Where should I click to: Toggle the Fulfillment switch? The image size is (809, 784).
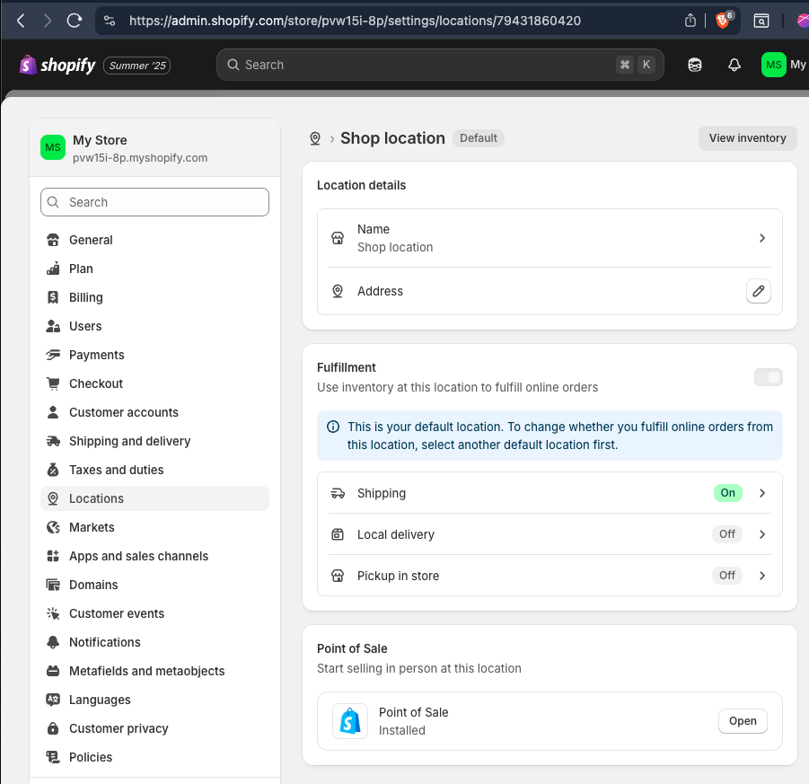[768, 377]
